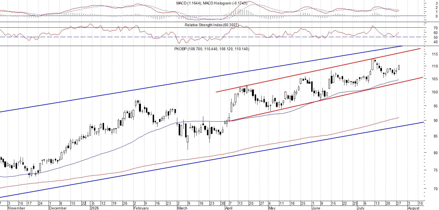The height and width of the screenshot is (210, 439).
Task: Select the 80 price axis value
Action: click(x=436, y=153)
